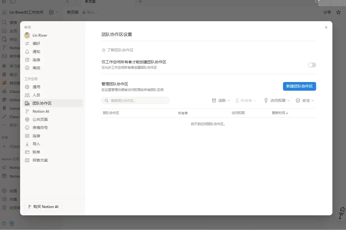Open 连接 under the 工作空间 section

pyautogui.click(x=52, y=136)
